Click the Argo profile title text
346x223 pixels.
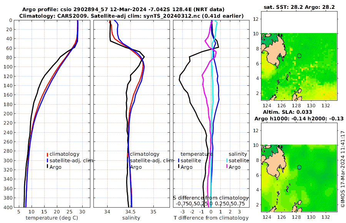click(x=123, y=10)
